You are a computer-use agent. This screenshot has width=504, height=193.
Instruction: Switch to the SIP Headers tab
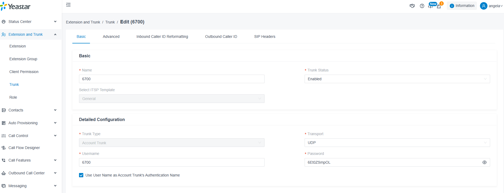(265, 37)
